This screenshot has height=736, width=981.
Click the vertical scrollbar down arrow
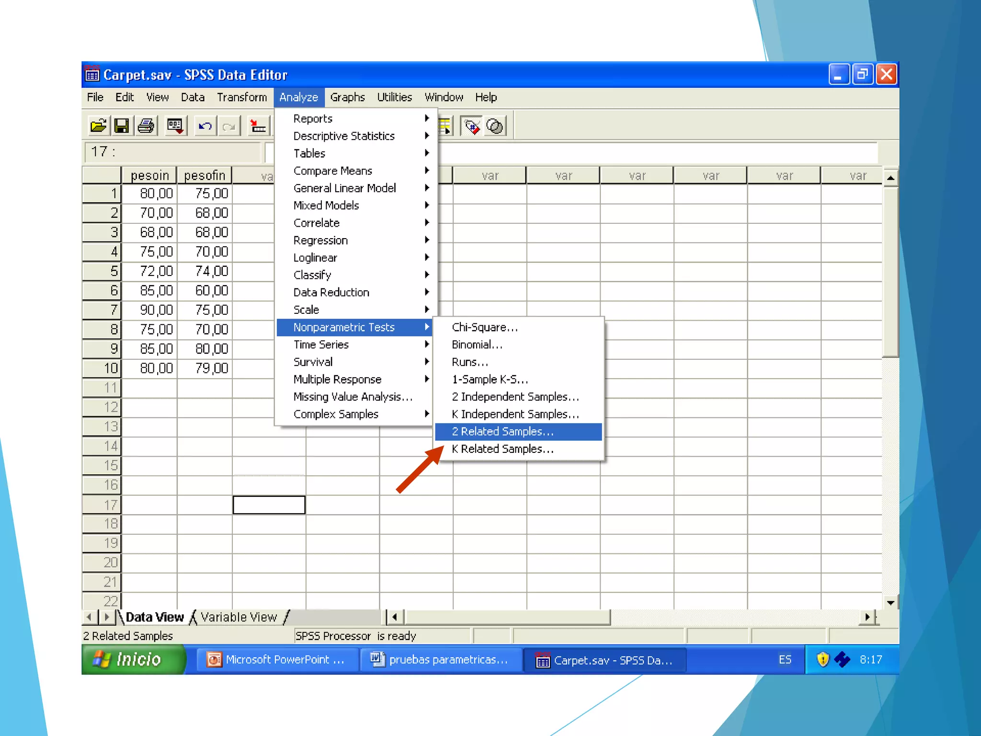tap(890, 603)
